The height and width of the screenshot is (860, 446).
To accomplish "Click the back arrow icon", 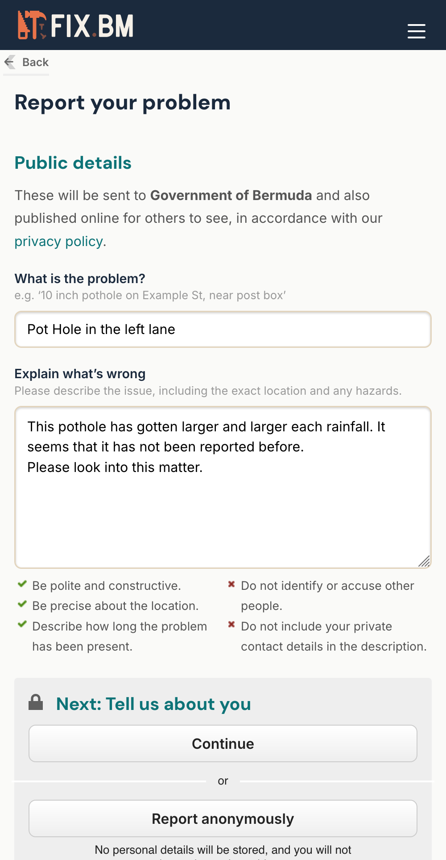I will (x=9, y=62).
